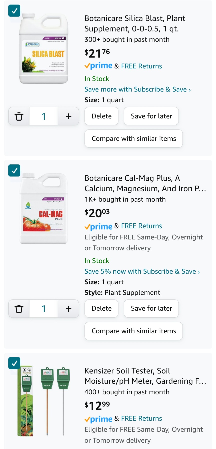Compare Cal-Mag Plus with similar items
216x449 pixels.
(x=134, y=331)
